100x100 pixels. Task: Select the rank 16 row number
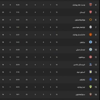point(96,94)
